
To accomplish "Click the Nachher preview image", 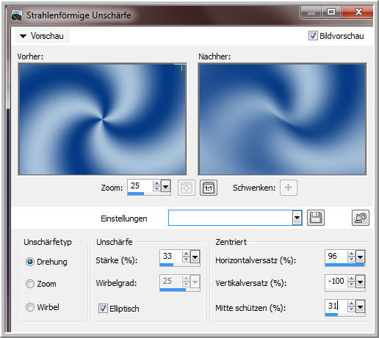I will pyautogui.click(x=282, y=119).
